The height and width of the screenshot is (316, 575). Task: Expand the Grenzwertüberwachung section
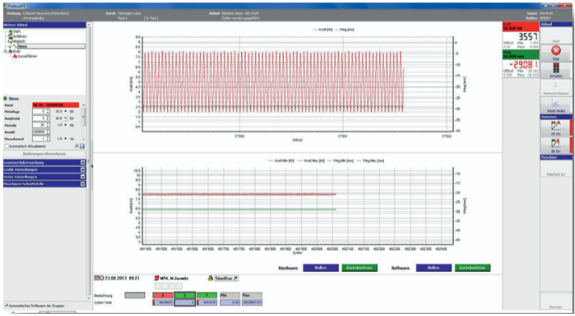[x=82, y=164]
